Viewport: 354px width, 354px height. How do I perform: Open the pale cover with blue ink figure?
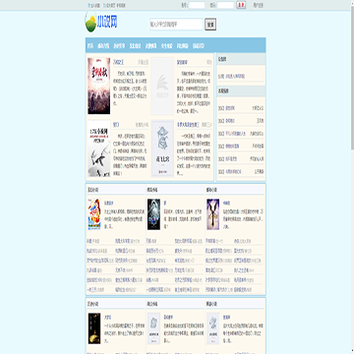point(162,149)
